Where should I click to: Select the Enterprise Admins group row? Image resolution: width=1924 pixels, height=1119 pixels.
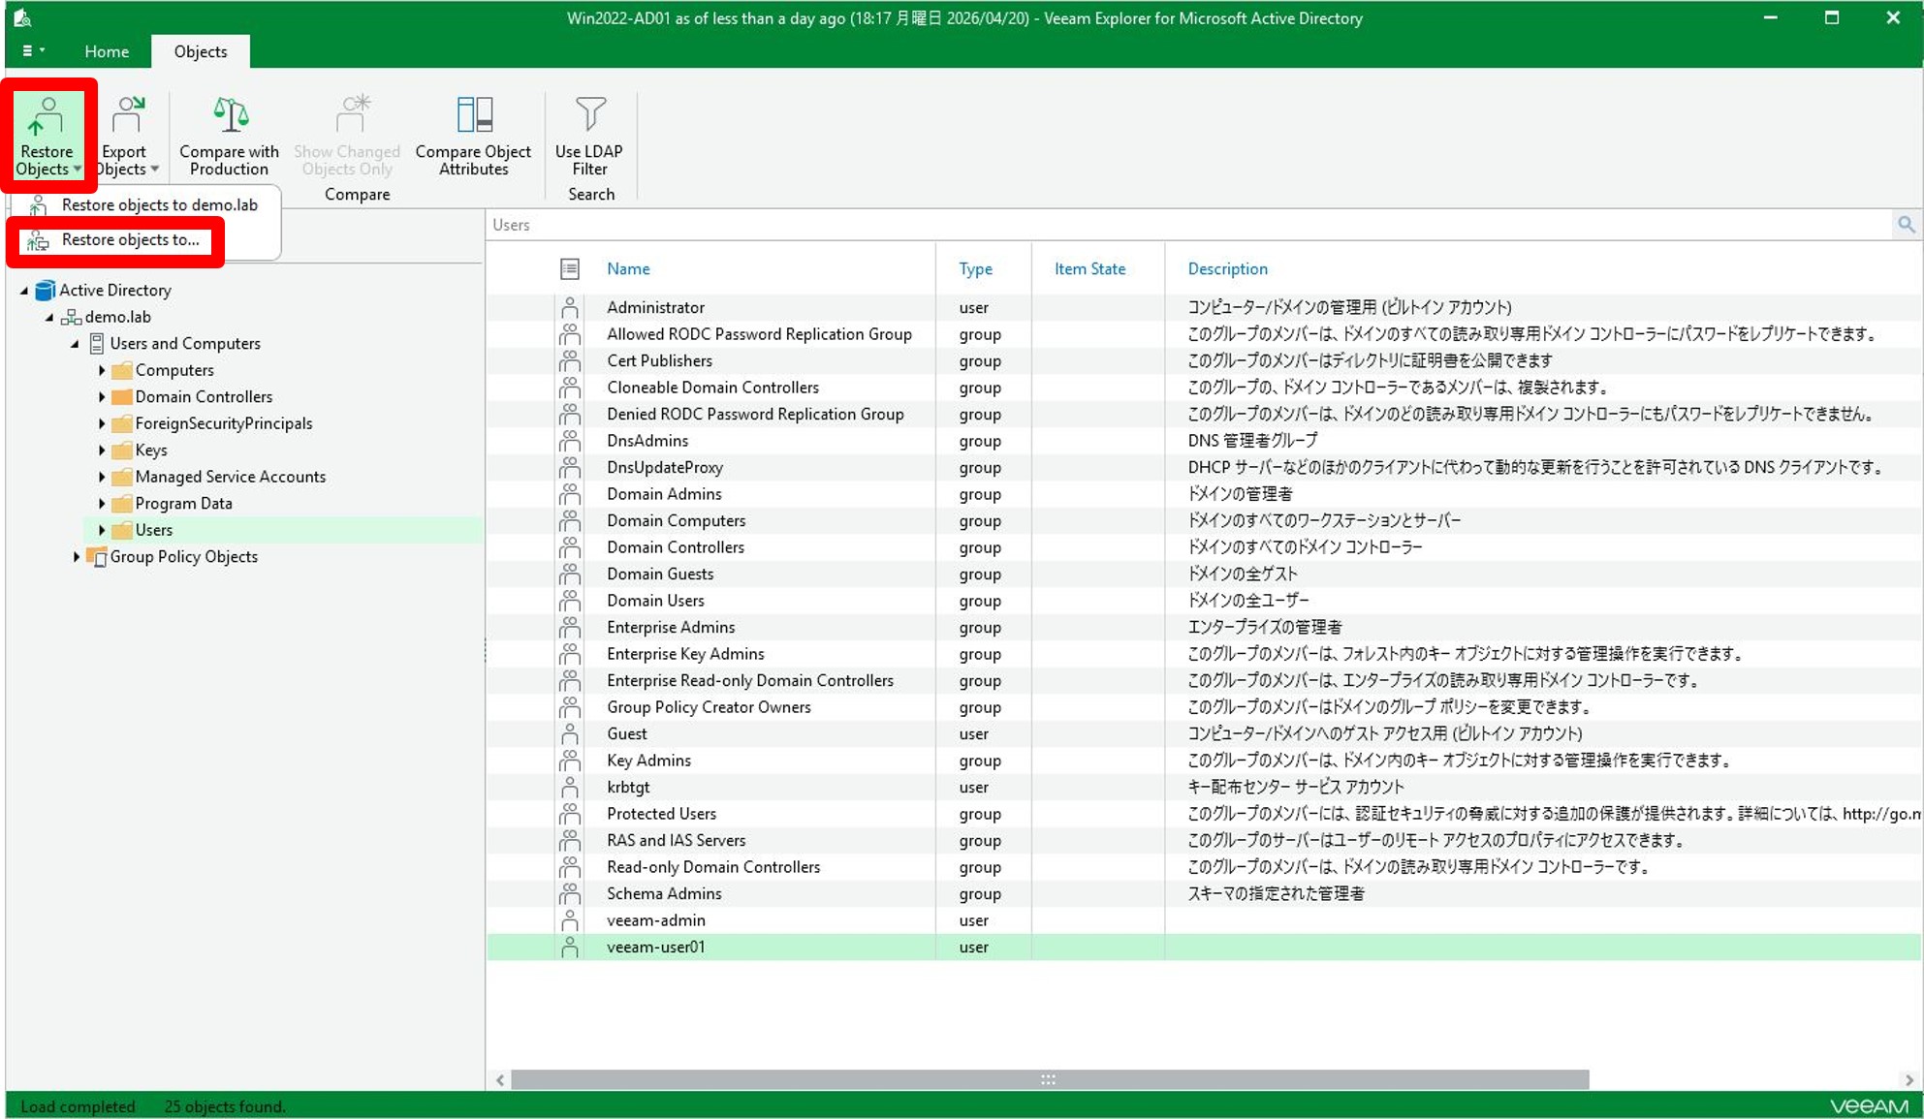pyautogui.click(x=1204, y=628)
